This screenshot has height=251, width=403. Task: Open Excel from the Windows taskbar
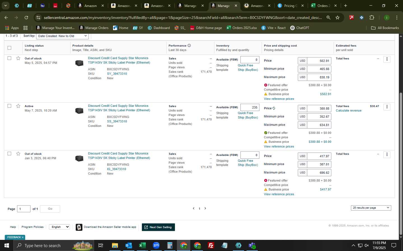(x=142, y=245)
